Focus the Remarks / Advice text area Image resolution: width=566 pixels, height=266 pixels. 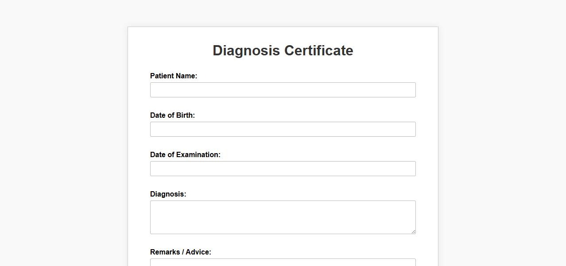click(x=283, y=262)
